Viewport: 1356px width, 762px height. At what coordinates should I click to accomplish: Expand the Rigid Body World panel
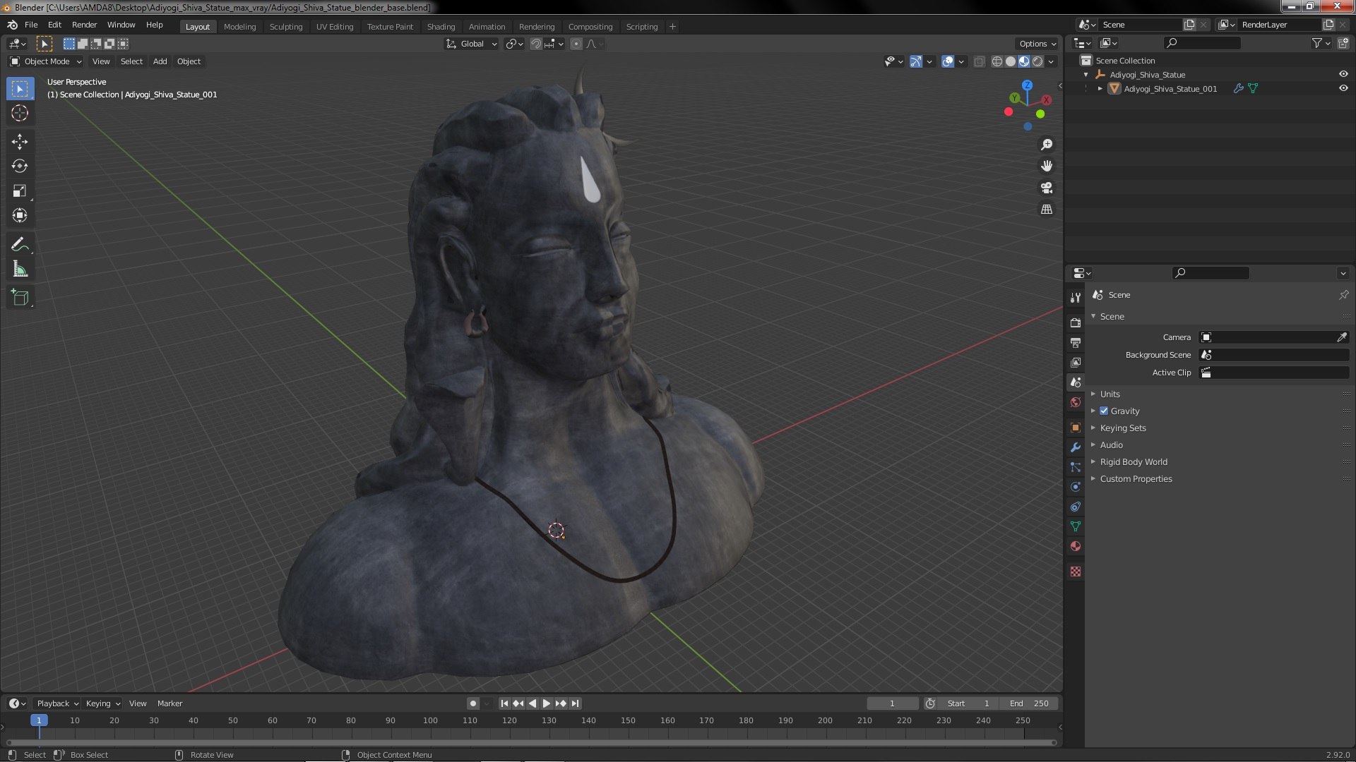coord(1133,462)
